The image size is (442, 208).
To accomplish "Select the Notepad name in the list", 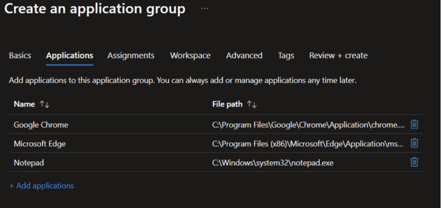I will point(29,162).
